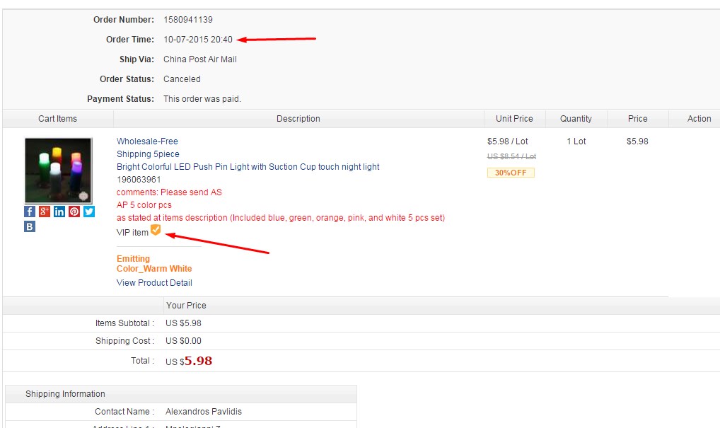The width and height of the screenshot is (720, 428).
Task: Share the order item on Facebook
Action: coord(29,211)
